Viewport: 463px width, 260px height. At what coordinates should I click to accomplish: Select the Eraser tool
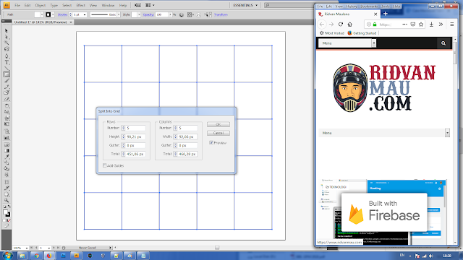point(7,100)
